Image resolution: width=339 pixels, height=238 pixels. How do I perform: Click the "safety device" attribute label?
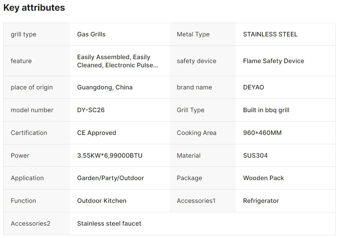point(196,61)
